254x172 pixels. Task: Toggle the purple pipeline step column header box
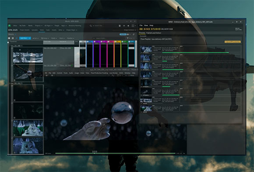(x=95, y=41)
